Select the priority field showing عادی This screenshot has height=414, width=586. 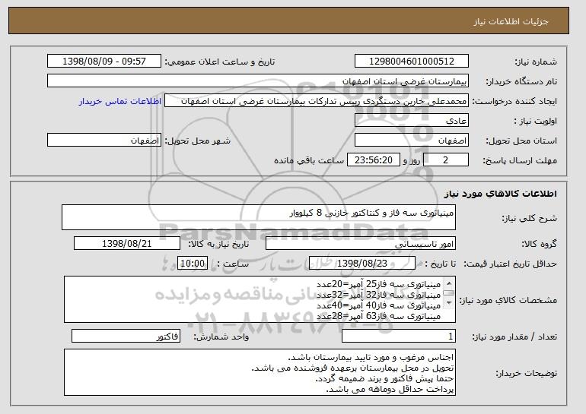[x=412, y=121]
